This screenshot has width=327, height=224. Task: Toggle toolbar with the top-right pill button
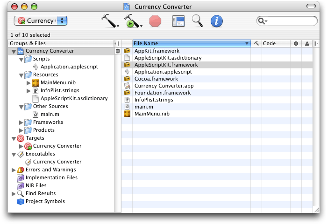(311, 7)
